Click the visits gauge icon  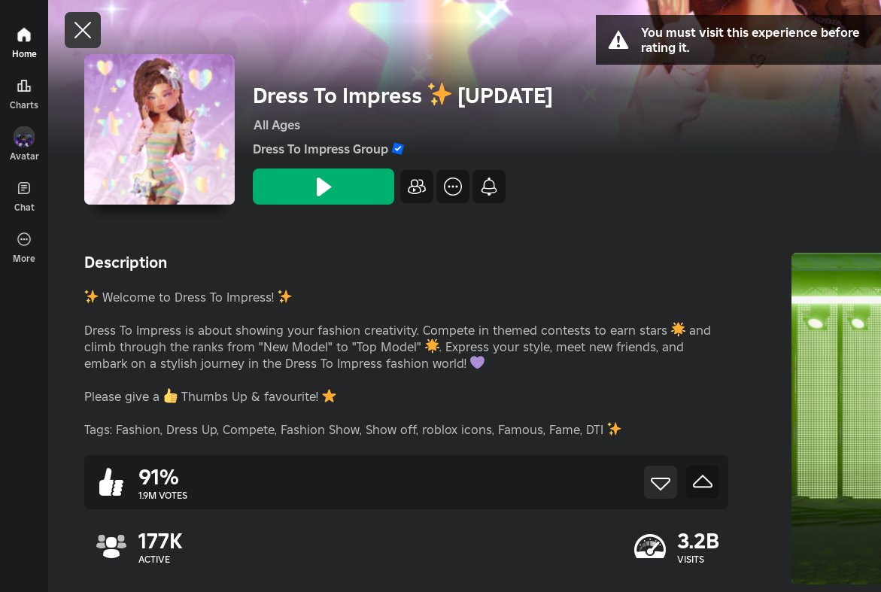[649, 546]
